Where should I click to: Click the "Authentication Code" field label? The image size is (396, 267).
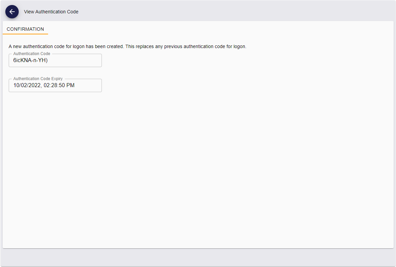tap(32, 54)
